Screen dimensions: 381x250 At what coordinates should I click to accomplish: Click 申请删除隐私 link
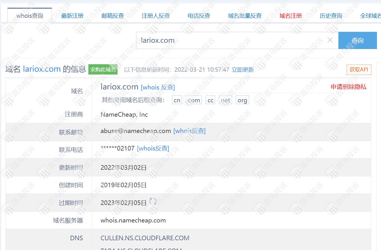[348, 87]
